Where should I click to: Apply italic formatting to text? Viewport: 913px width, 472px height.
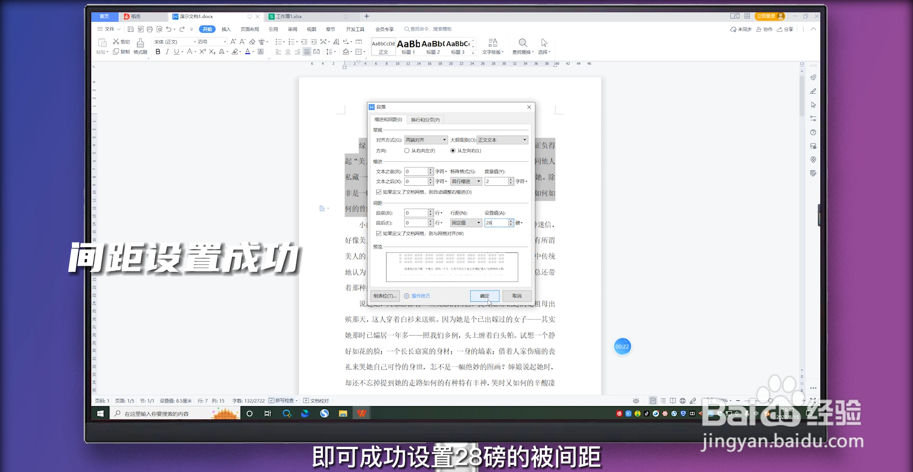(167, 52)
